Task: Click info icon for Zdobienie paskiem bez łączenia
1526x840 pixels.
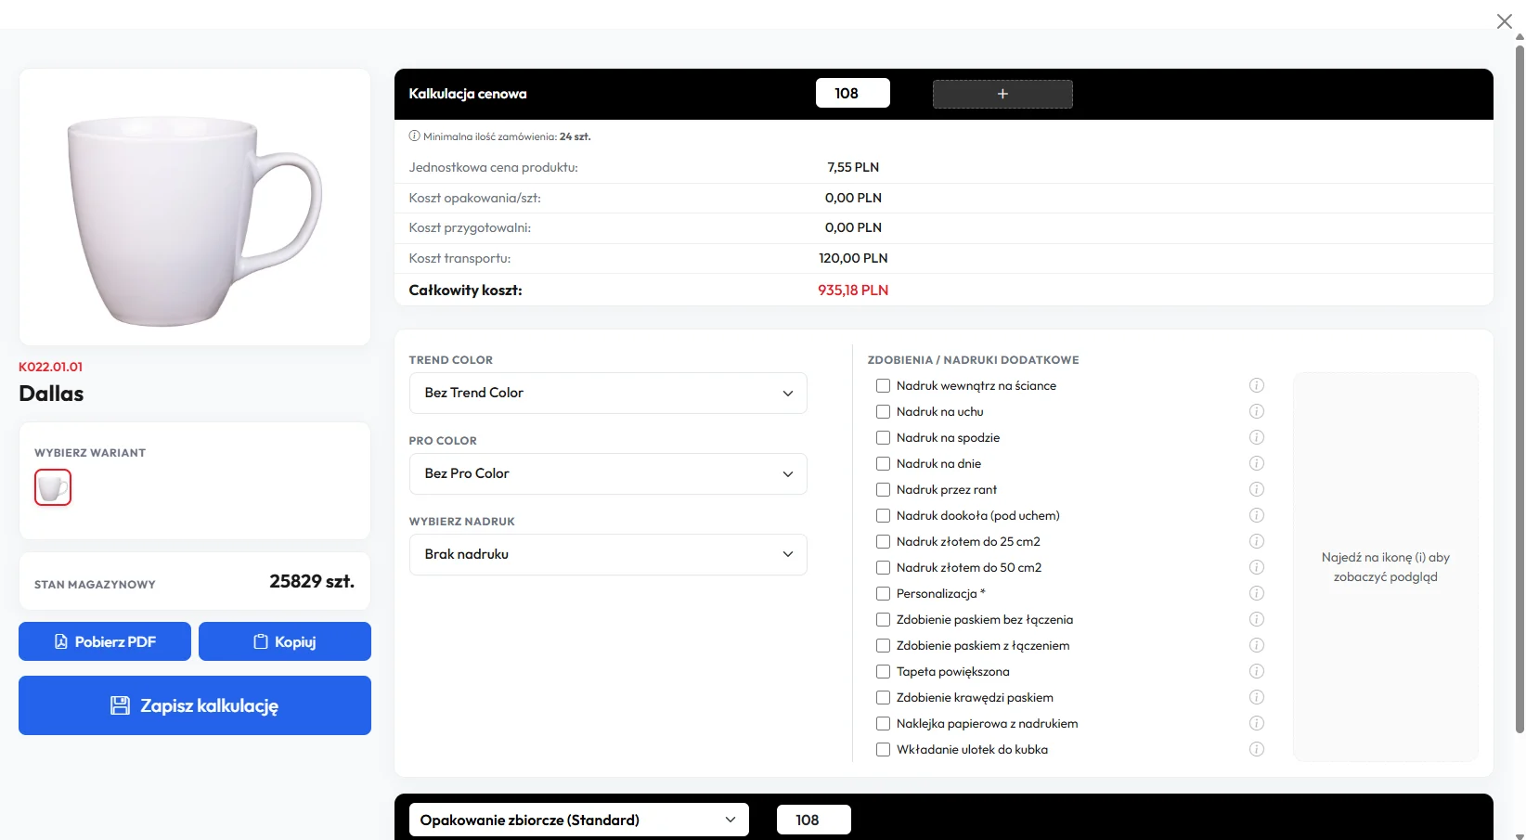Action: [x=1257, y=619]
